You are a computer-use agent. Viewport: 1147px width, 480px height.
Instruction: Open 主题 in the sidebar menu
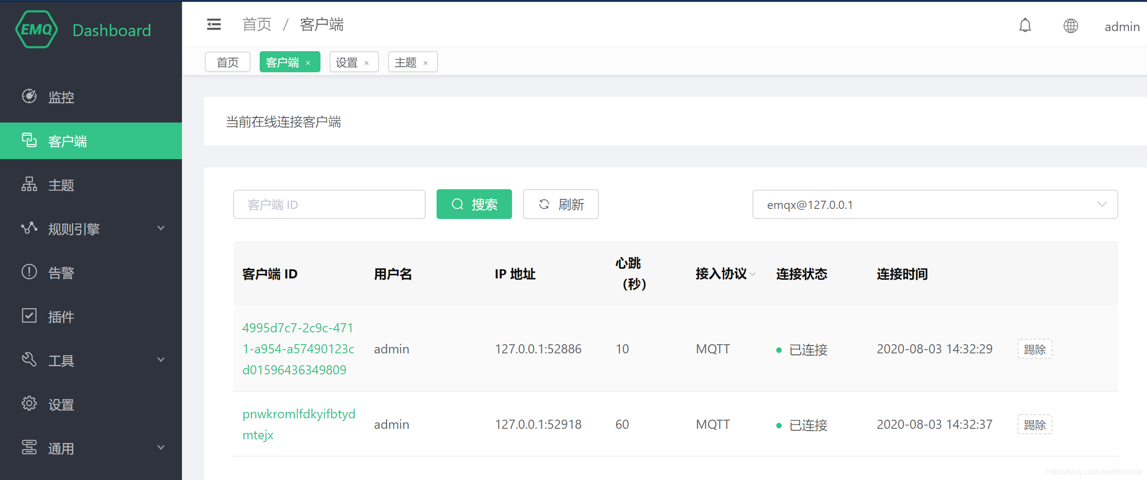coord(91,185)
